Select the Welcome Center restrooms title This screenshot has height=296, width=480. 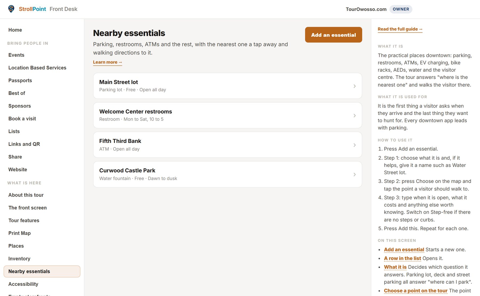point(135,111)
